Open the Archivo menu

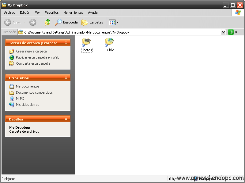pos(9,13)
